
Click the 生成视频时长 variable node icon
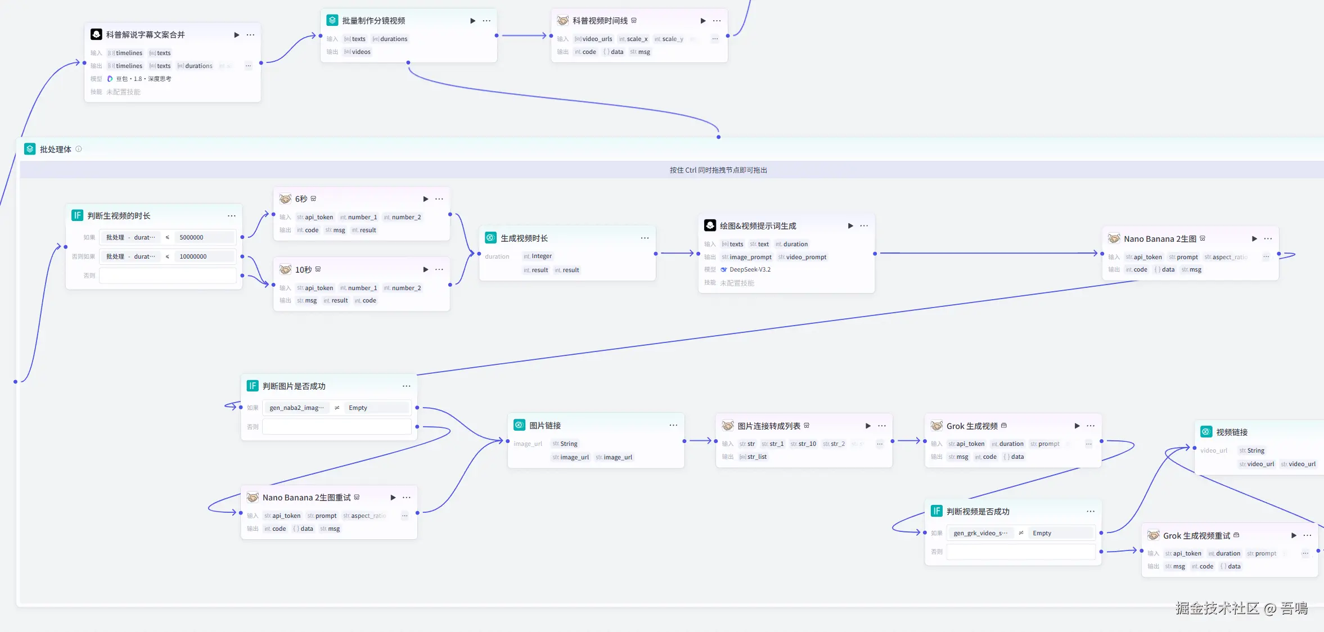coord(490,238)
